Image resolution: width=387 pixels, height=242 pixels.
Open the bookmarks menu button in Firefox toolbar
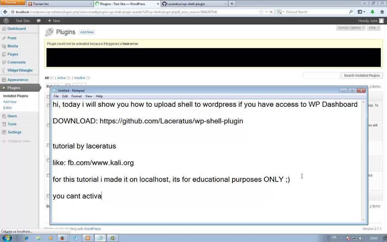pos(361,12)
